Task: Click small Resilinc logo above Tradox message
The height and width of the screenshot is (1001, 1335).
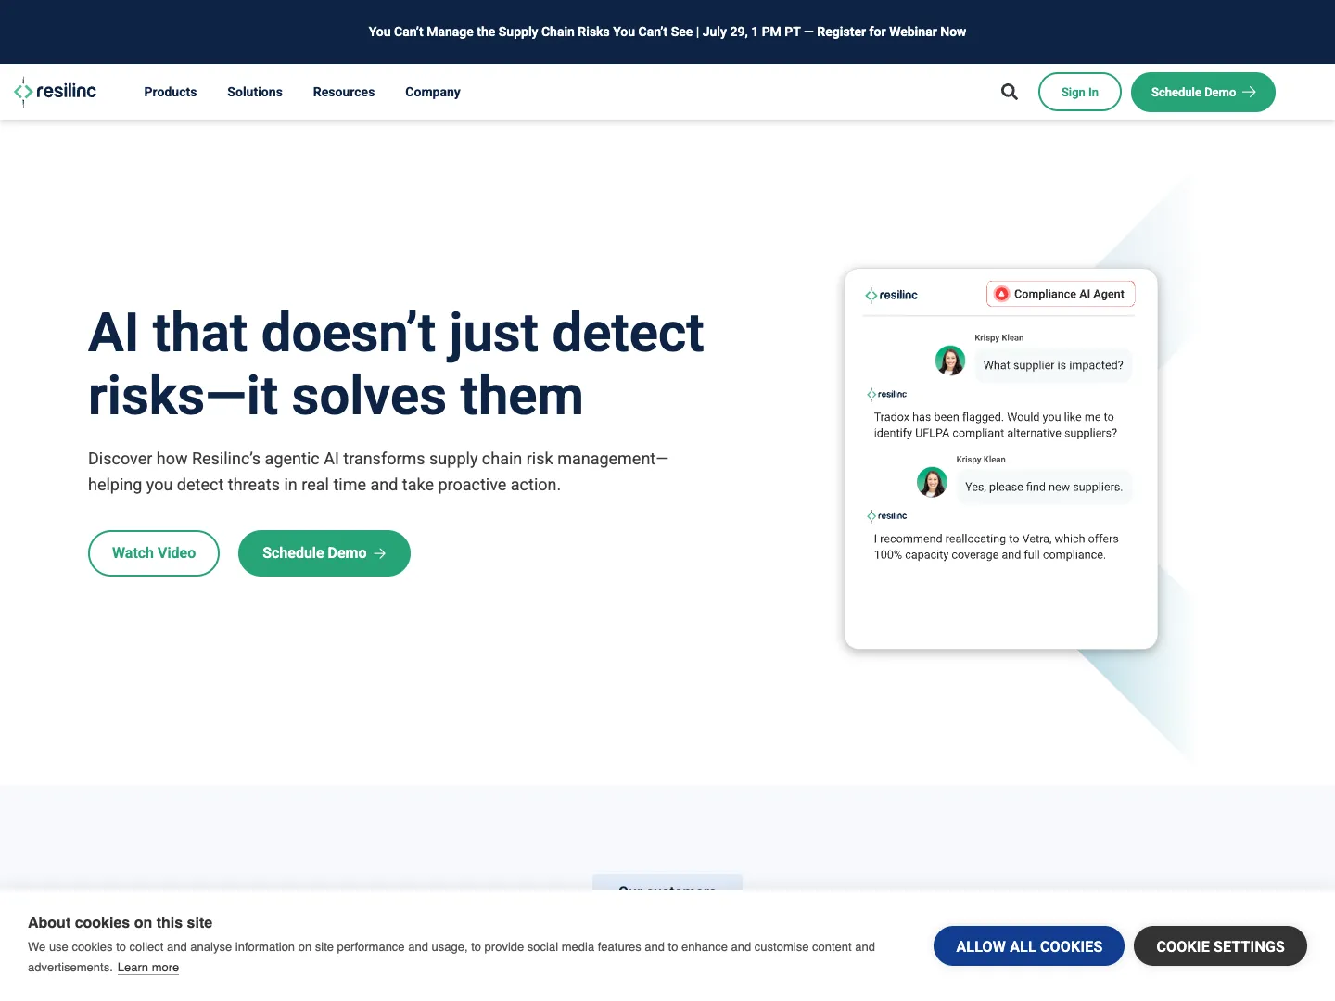Action: (x=887, y=395)
